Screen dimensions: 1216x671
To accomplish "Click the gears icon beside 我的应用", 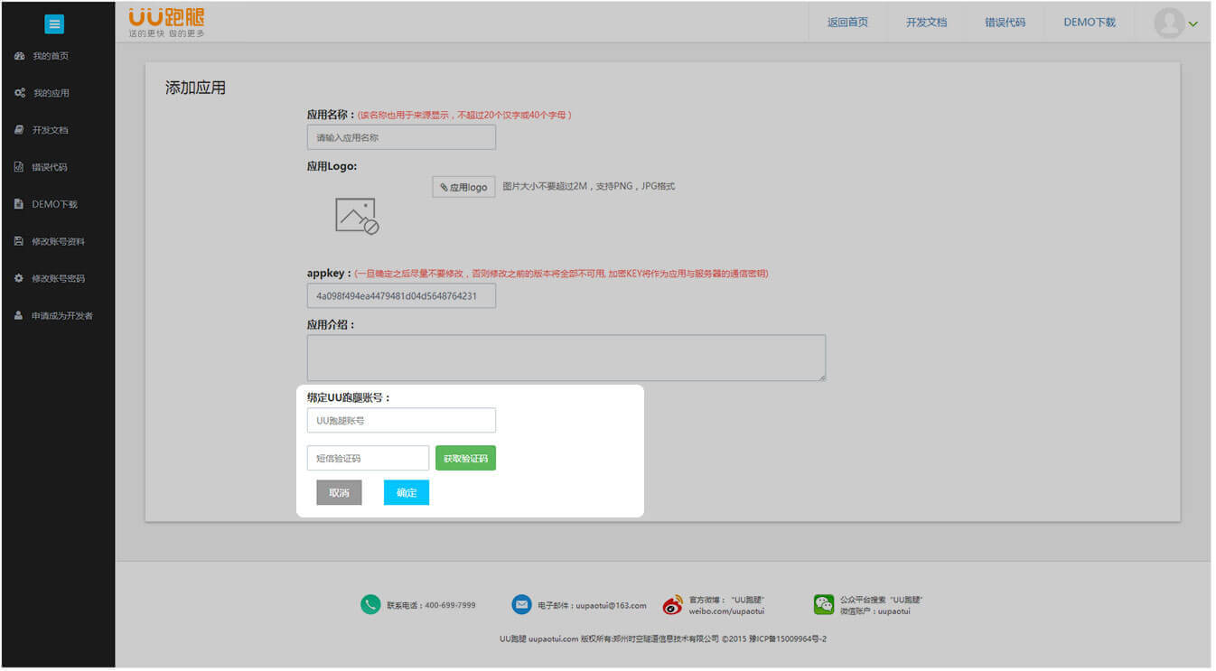I will tap(20, 93).
